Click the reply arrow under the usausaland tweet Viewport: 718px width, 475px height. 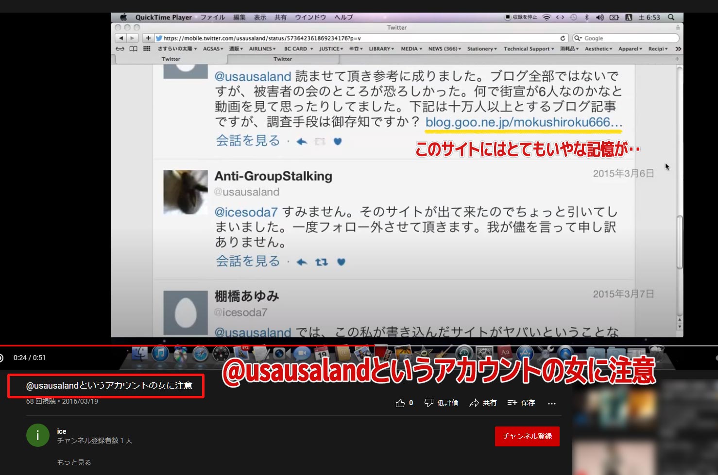tap(302, 262)
